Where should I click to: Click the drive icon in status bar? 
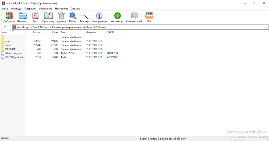click(x=3, y=138)
